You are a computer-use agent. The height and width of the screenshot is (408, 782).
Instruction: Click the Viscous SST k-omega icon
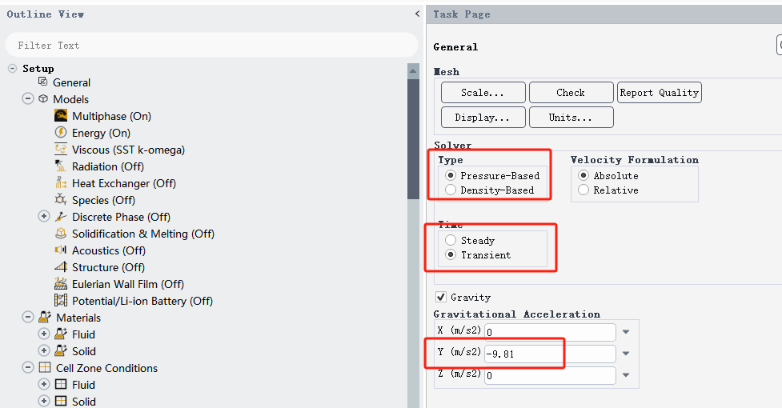click(x=60, y=150)
